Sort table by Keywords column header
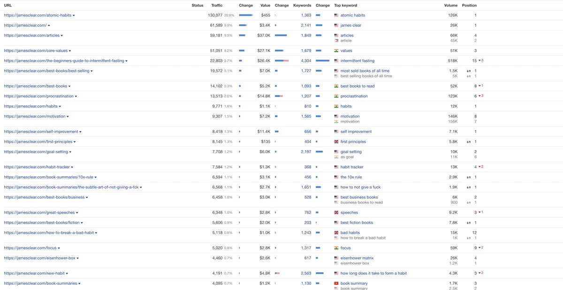This screenshot has height=290, width=563. pos(302,6)
